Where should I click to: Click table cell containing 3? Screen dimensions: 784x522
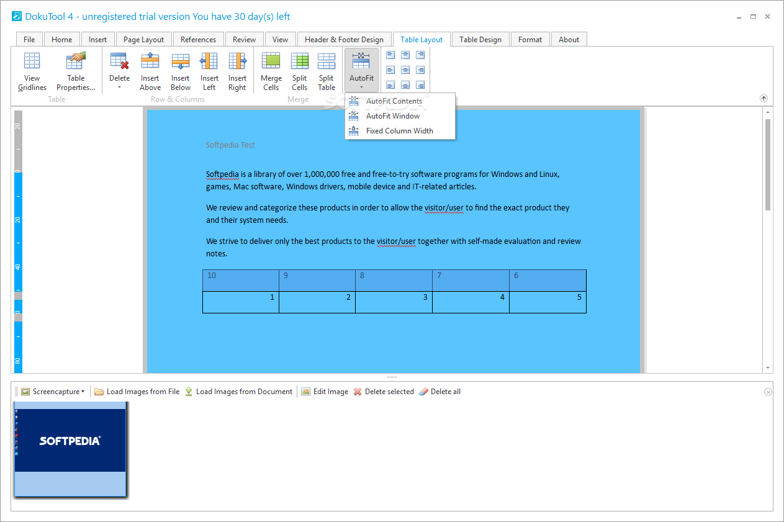pyautogui.click(x=394, y=302)
